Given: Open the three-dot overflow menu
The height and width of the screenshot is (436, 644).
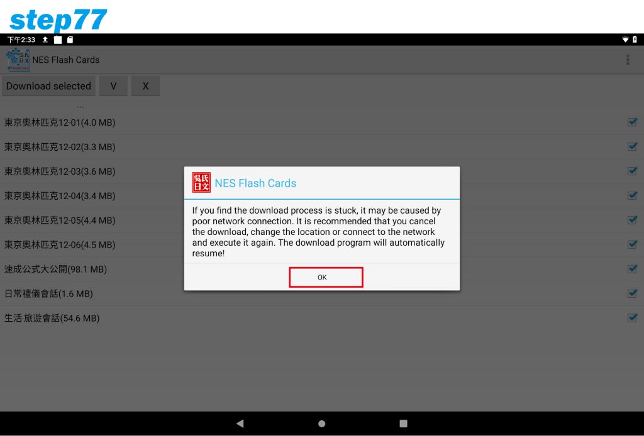Looking at the screenshot, I should coord(628,60).
